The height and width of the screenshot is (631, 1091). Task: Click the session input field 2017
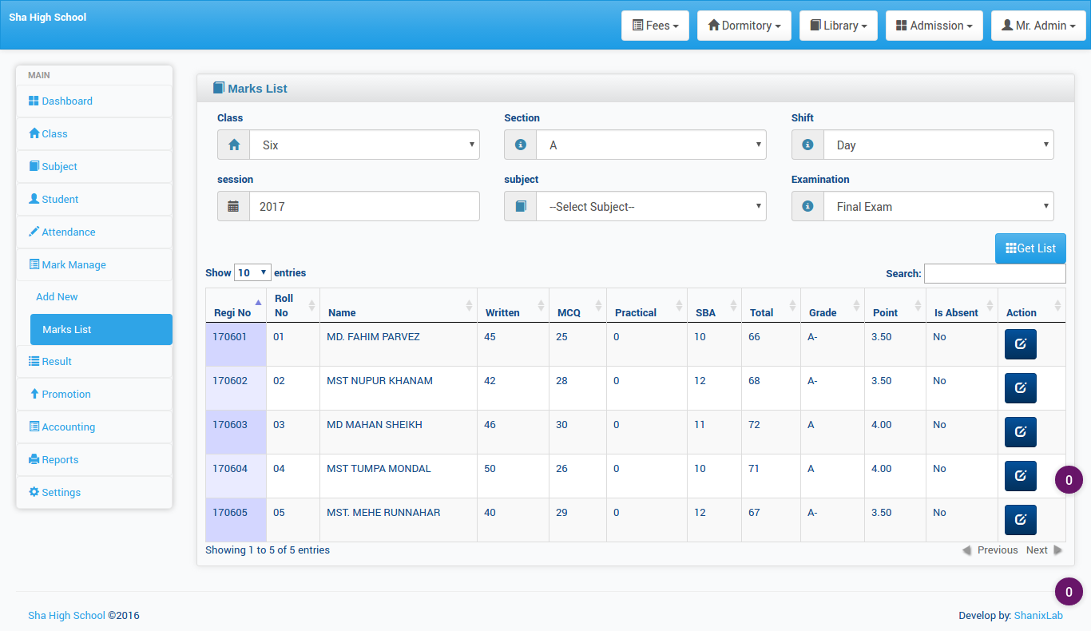364,206
